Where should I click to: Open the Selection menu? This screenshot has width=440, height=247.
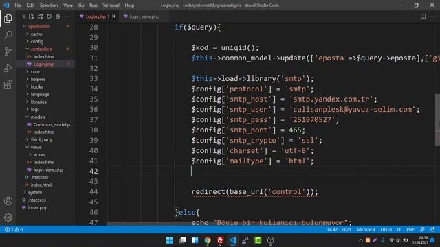49,5
